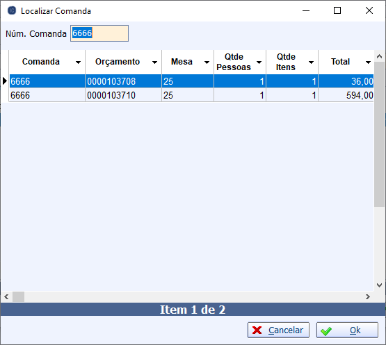
Task: Click the row indicator arrow beside first row
Action: coord(5,81)
